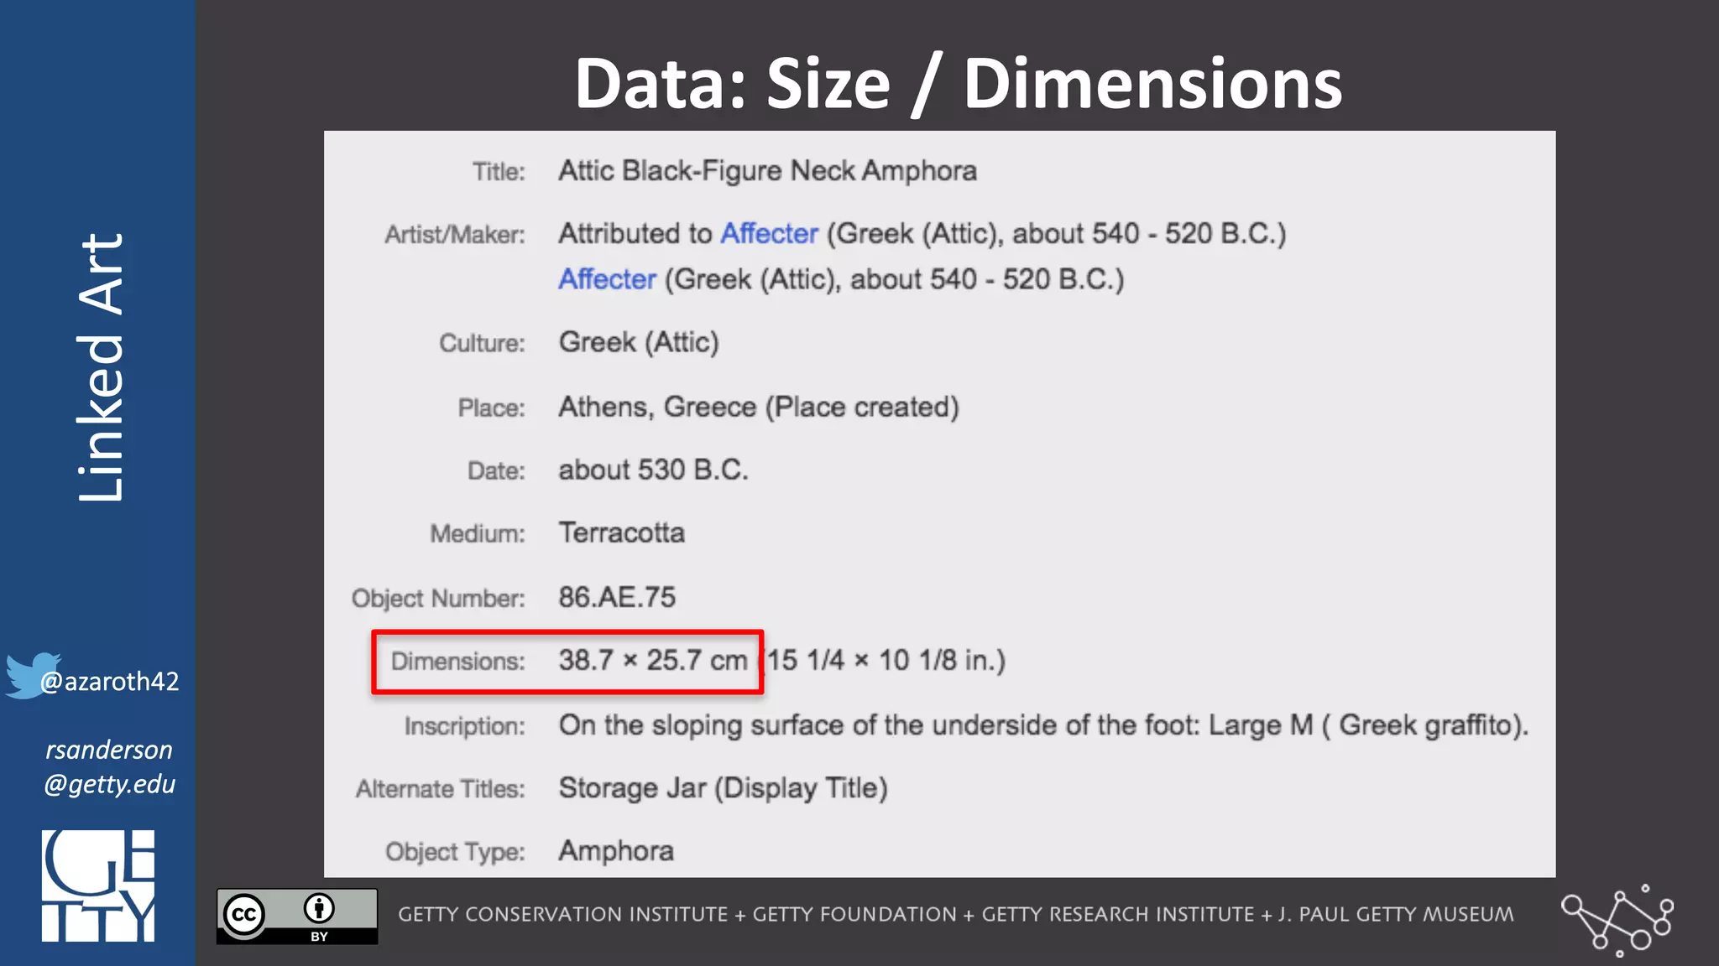Click the 'Place:' field label
Screen dimensions: 1719x966
(x=491, y=408)
